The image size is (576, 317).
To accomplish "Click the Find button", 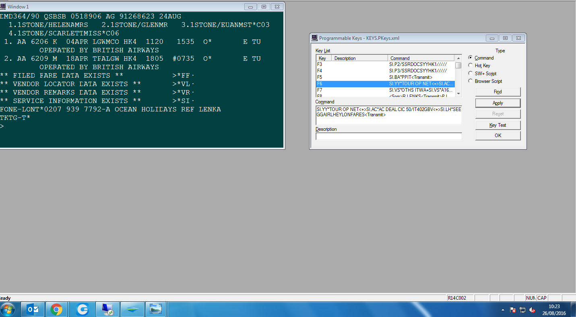I will click(498, 92).
